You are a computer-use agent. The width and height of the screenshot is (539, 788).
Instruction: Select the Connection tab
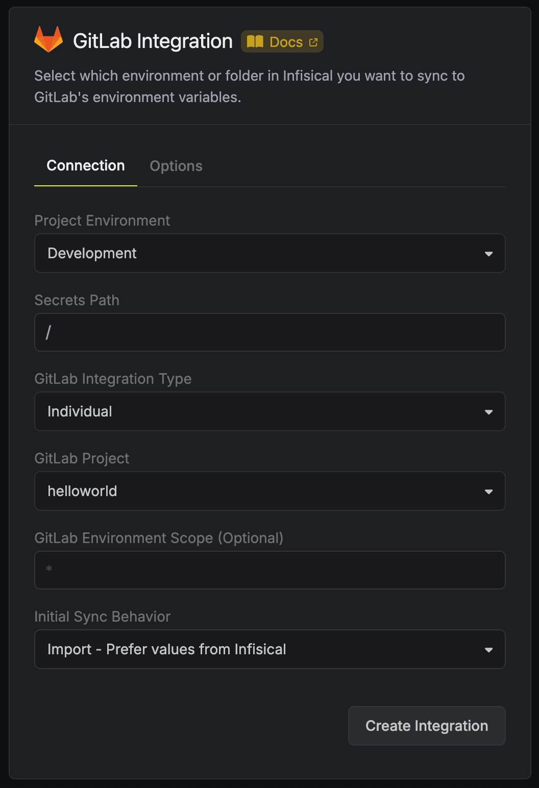[85, 165]
